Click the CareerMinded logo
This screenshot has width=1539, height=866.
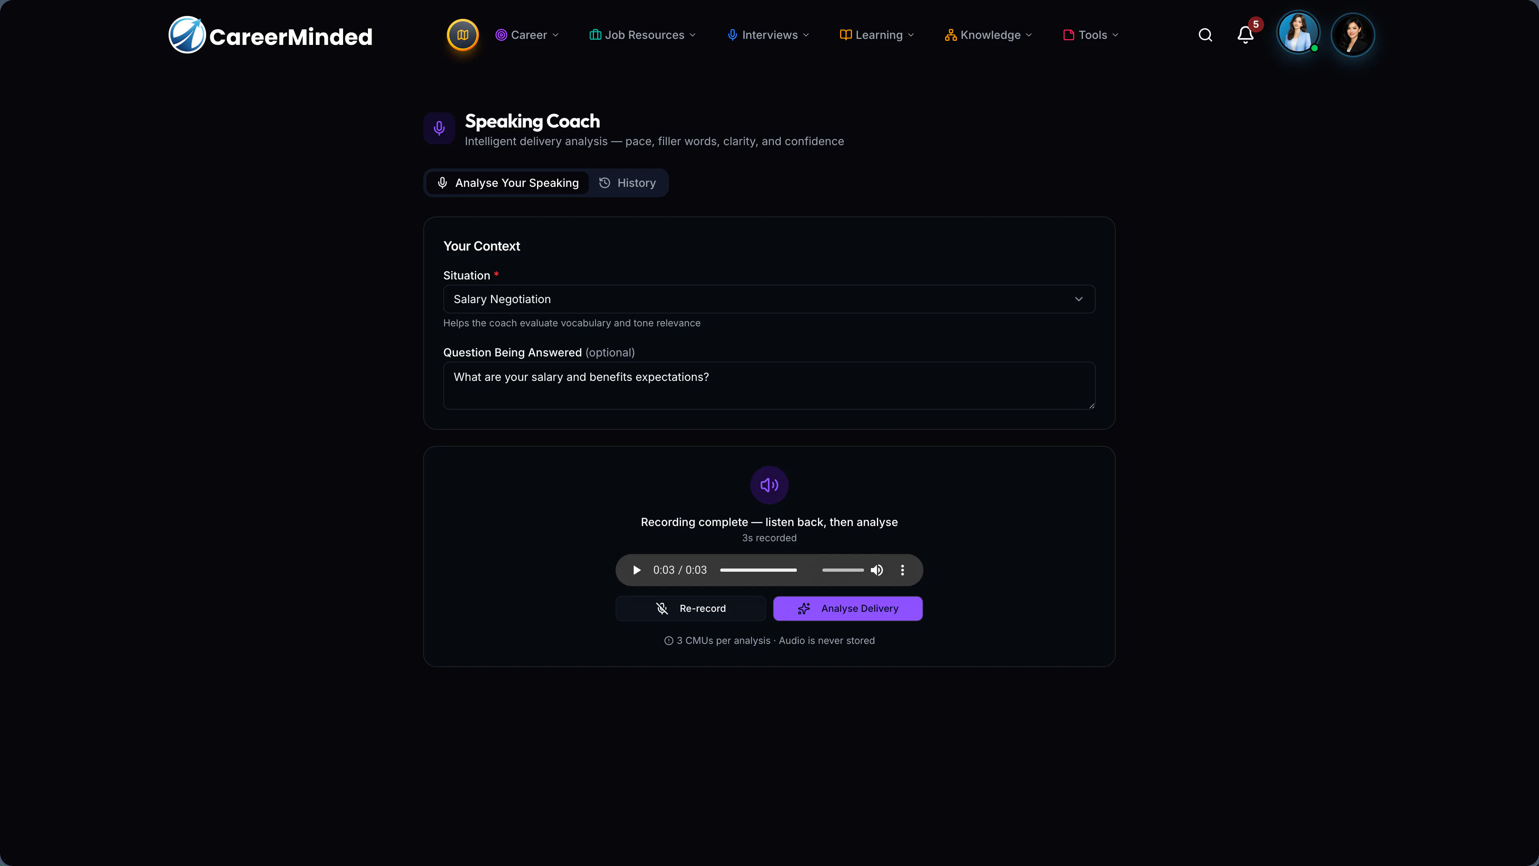point(271,35)
